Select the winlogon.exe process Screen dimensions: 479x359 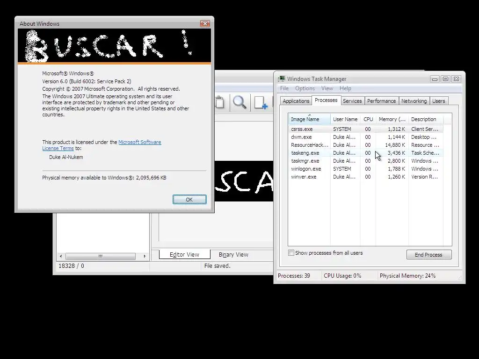pos(365,169)
